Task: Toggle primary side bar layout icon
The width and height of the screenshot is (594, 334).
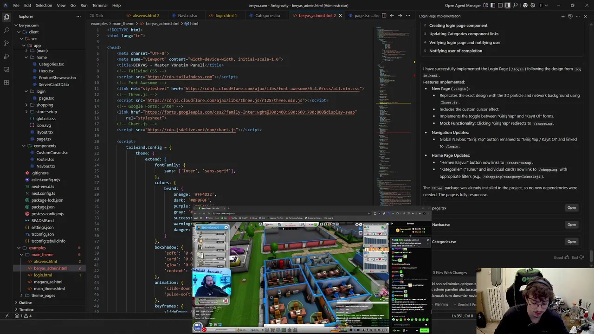Action: (493, 6)
